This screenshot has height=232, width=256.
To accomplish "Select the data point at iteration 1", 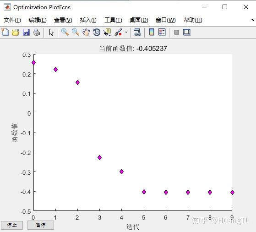I will (x=55, y=70).
